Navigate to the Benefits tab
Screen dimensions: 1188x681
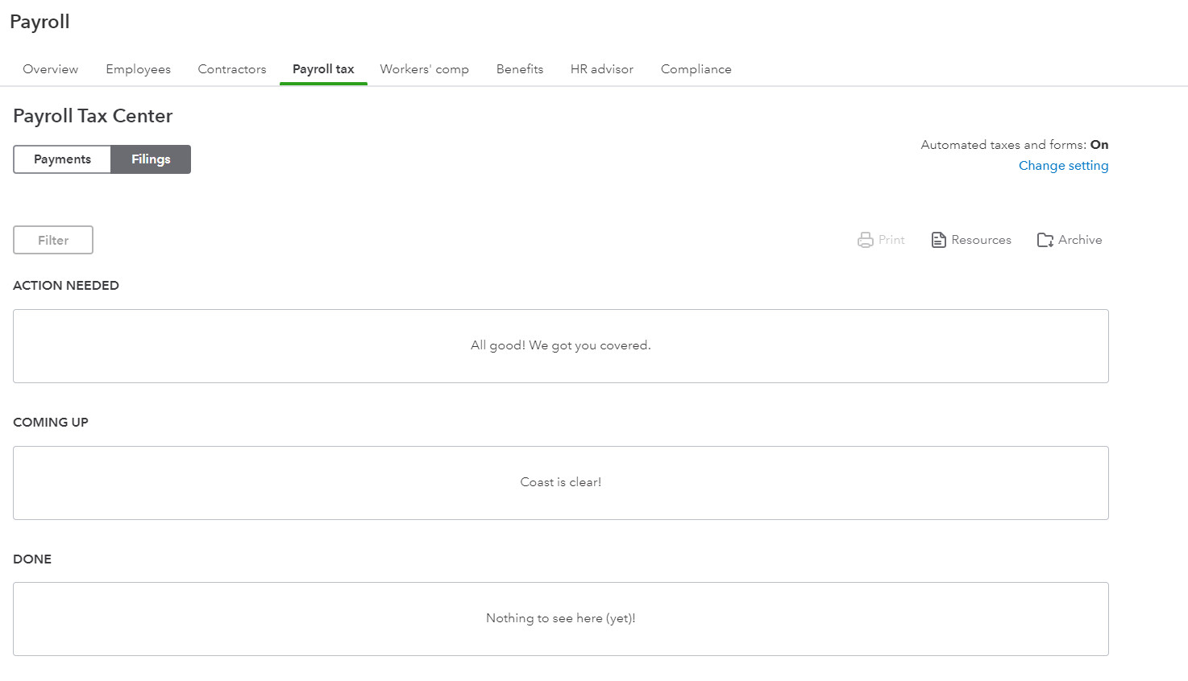(520, 69)
